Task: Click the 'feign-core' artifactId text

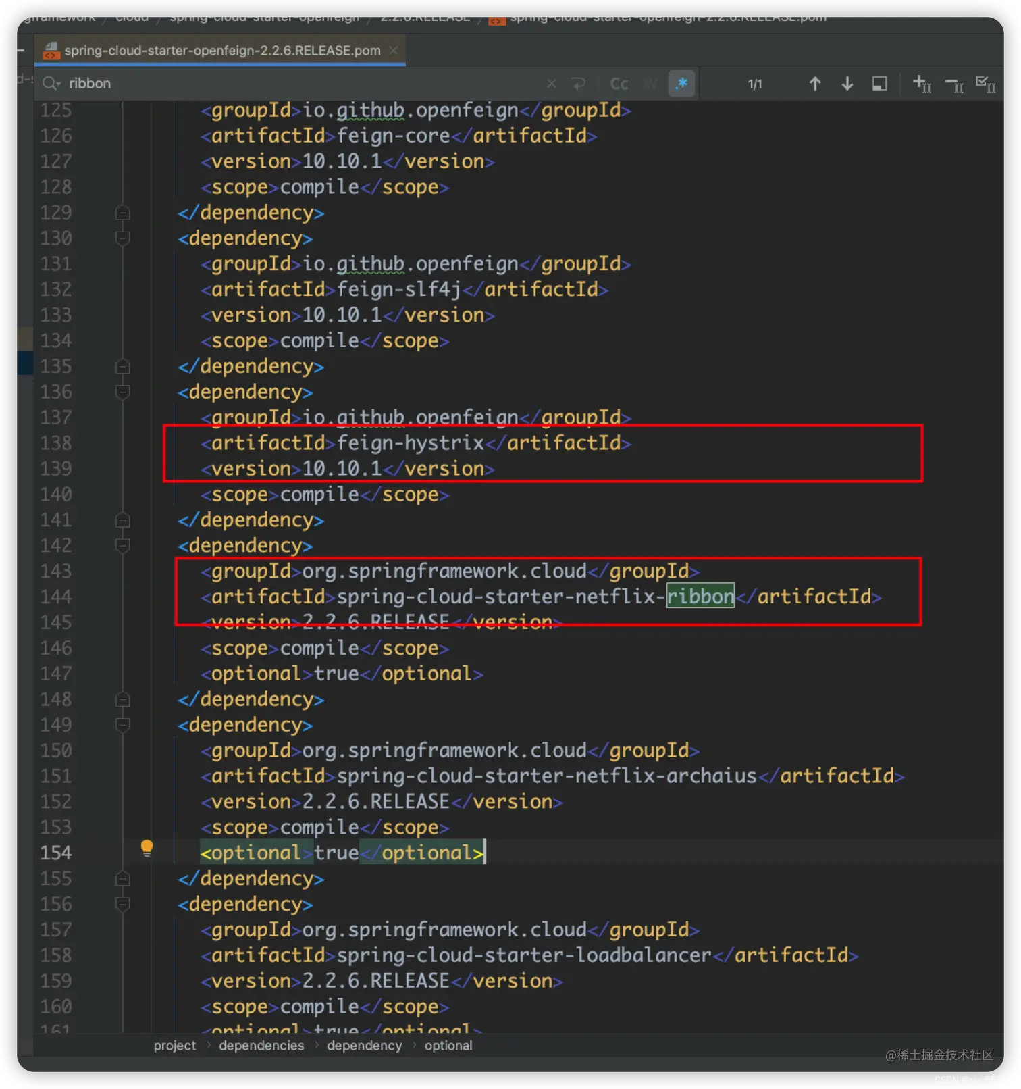Action: [x=393, y=136]
